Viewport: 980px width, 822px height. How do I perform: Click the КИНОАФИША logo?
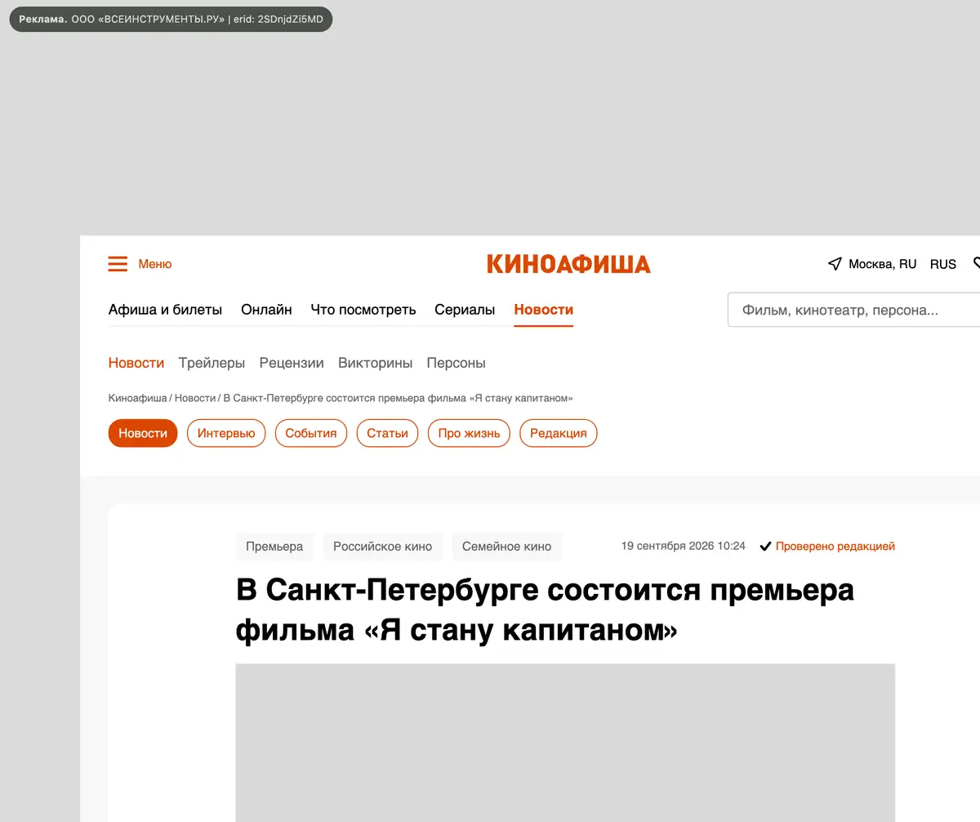coord(568,264)
